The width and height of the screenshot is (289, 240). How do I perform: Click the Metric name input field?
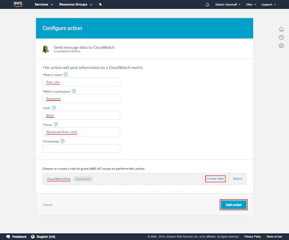point(81,82)
